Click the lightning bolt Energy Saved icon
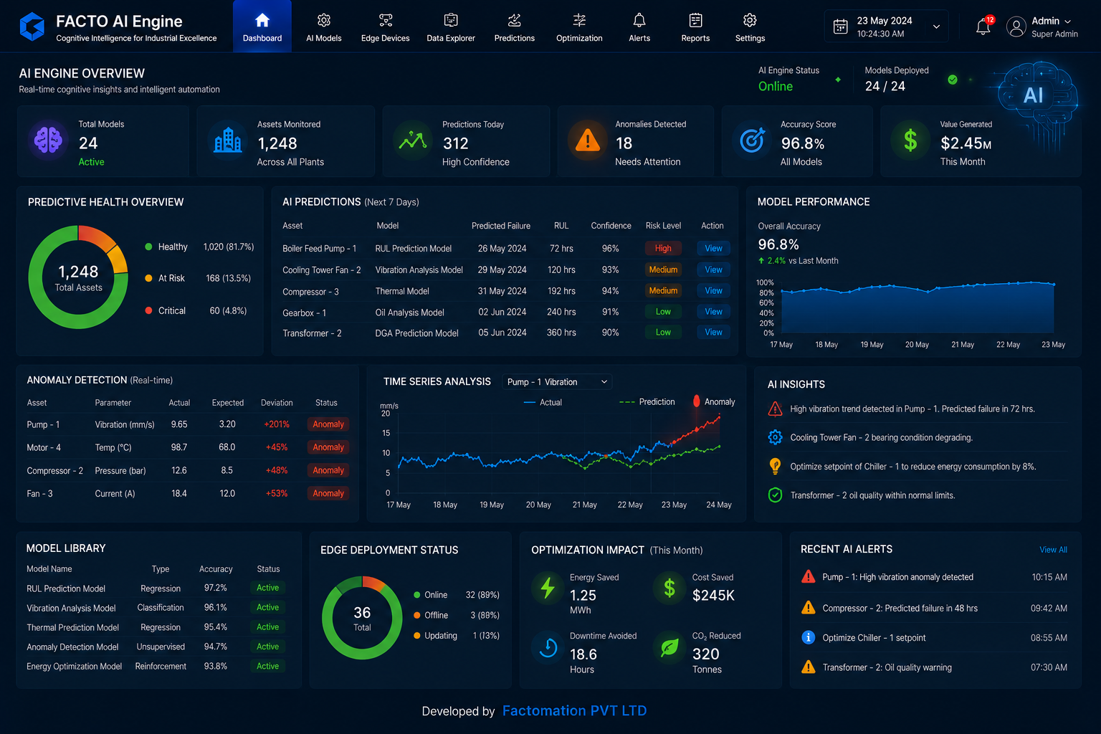The image size is (1101, 734). click(x=548, y=588)
